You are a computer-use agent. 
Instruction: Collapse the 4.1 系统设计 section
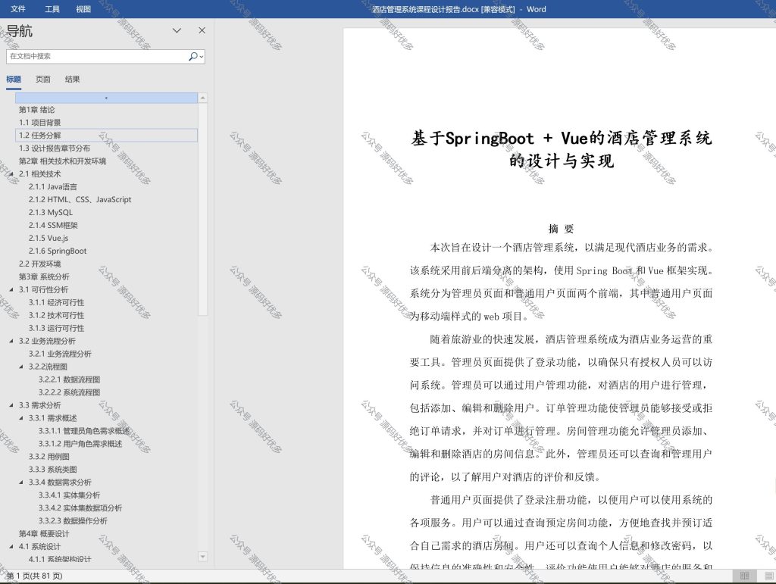click(x=11, y=547)
